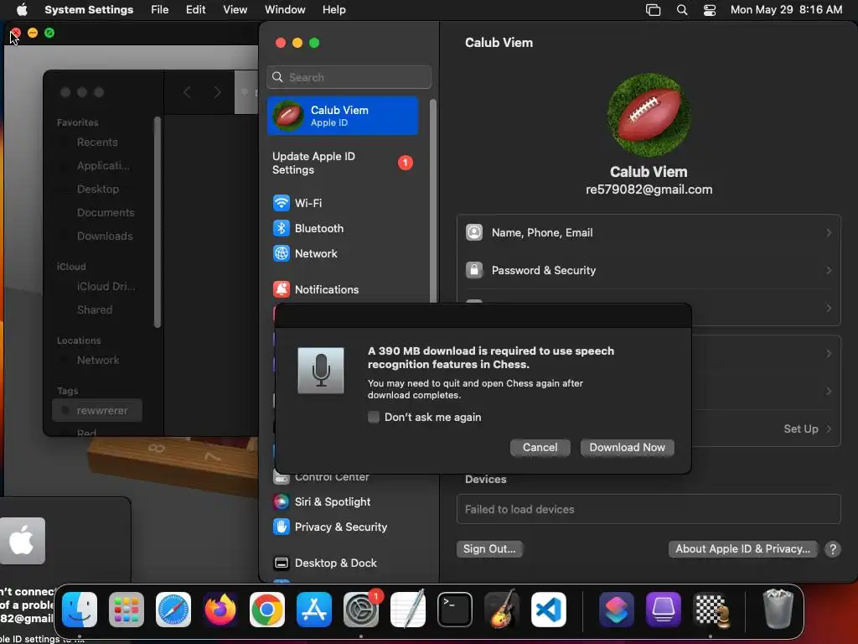Launch Firefox from the Dock
The width and height of the screenshot is (858, 644).
[220, 610]
